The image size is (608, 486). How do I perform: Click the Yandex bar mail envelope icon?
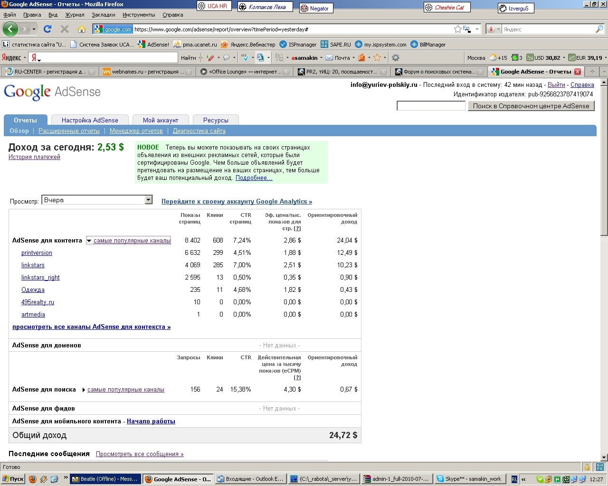point(329,57)
